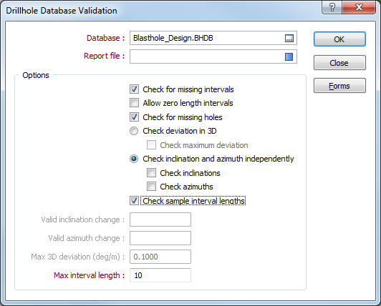Select Check deviation in 3D radio button

[x=134, y=131]
